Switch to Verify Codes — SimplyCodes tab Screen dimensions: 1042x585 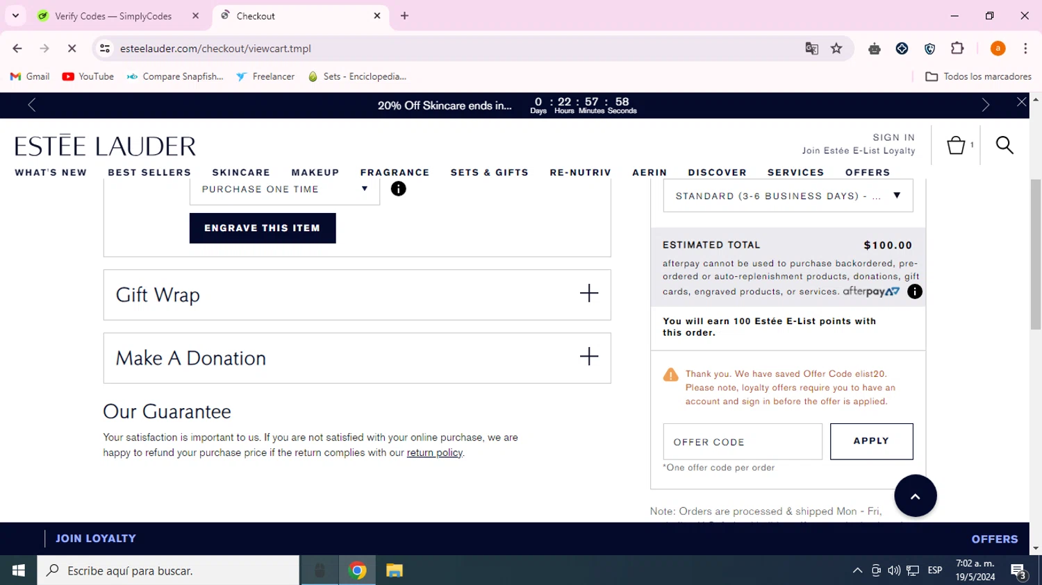pyautogui.click(x=113, y=16)
